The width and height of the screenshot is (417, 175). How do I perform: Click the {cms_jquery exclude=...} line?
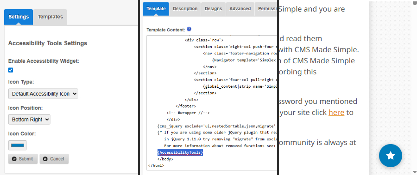217,126
